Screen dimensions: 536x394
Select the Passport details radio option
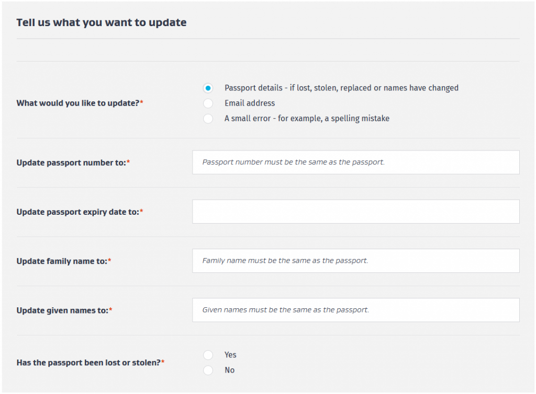click(208, 88)
